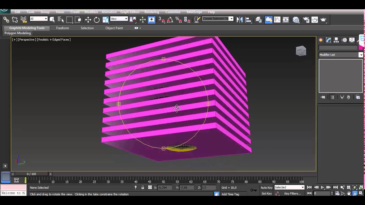Toggle 3D Snaps
The width and height of the screenshot is (365, 205).
pos(162,20)
